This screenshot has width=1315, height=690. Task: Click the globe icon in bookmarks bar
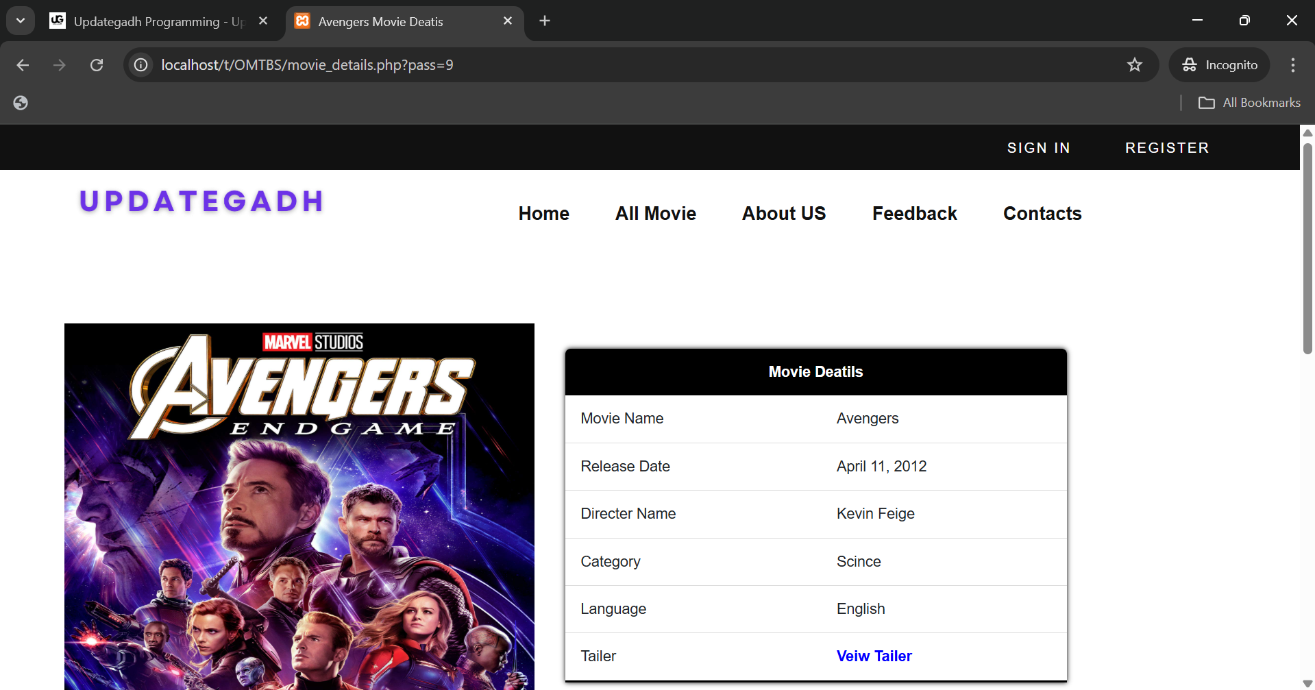click(x=21, y=103)
